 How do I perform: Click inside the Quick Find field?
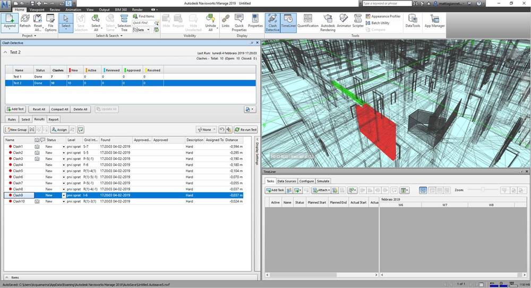[x=143, y=23]
